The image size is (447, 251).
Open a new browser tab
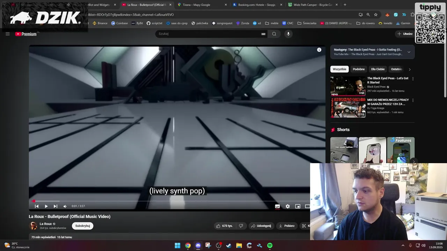(345, 5)
